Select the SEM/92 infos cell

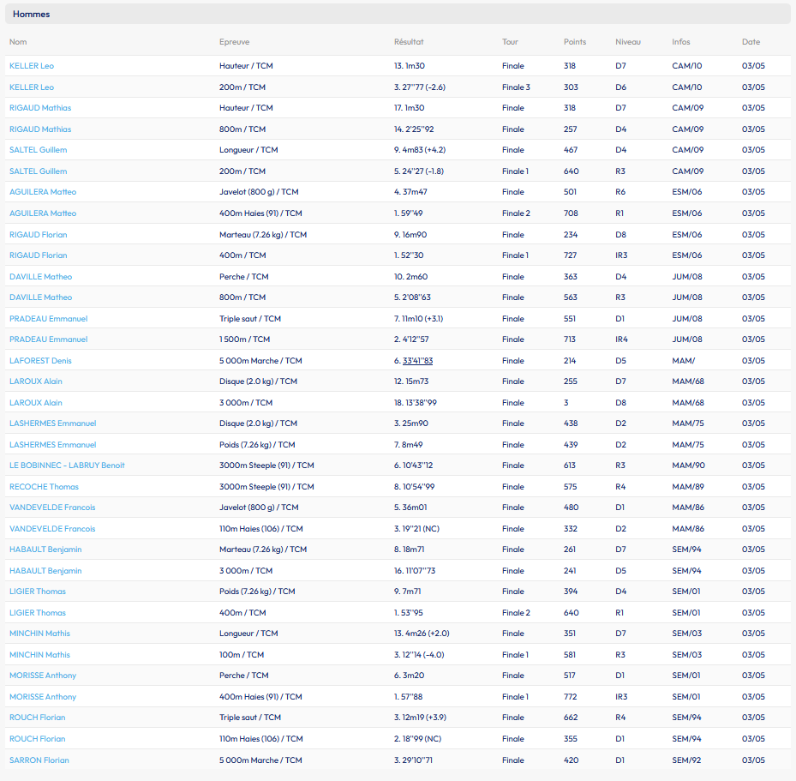[686, 760]
